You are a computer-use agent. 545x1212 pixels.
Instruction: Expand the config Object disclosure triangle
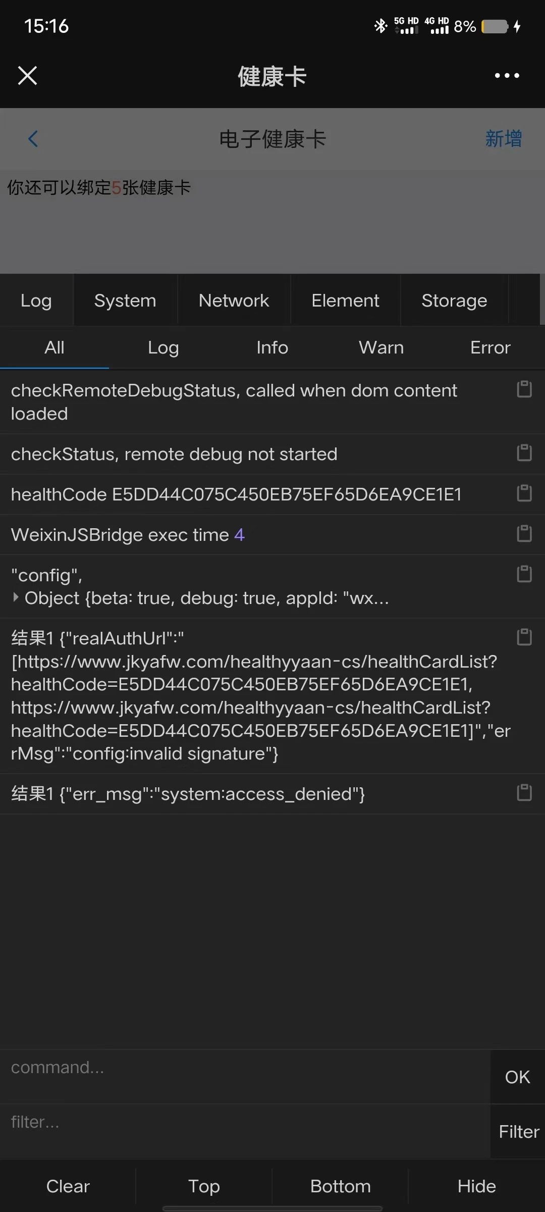click(16, 598)
